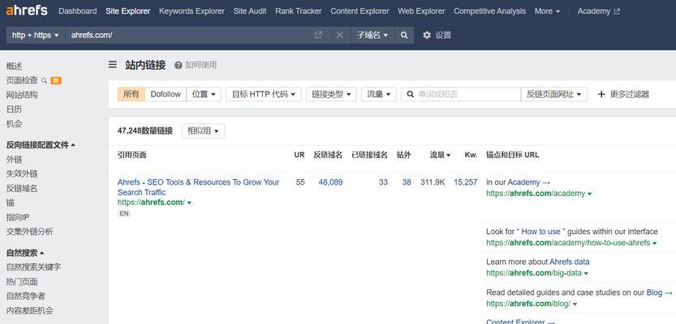This screenshot has height=324, width=676.
Task: Open settings gear 设置
Action: coord(437,35)
